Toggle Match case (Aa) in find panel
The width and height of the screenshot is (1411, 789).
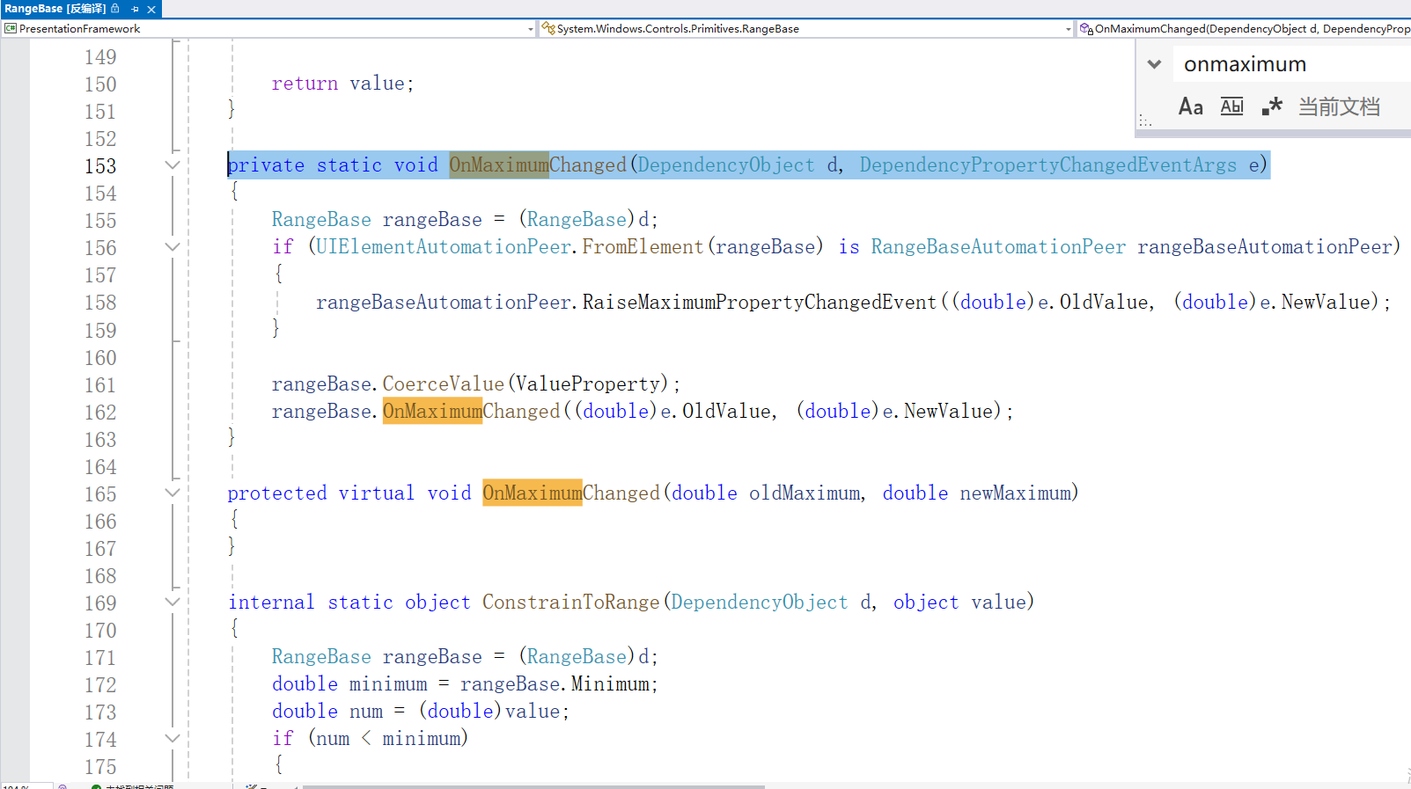click(x=1190, y=107)
